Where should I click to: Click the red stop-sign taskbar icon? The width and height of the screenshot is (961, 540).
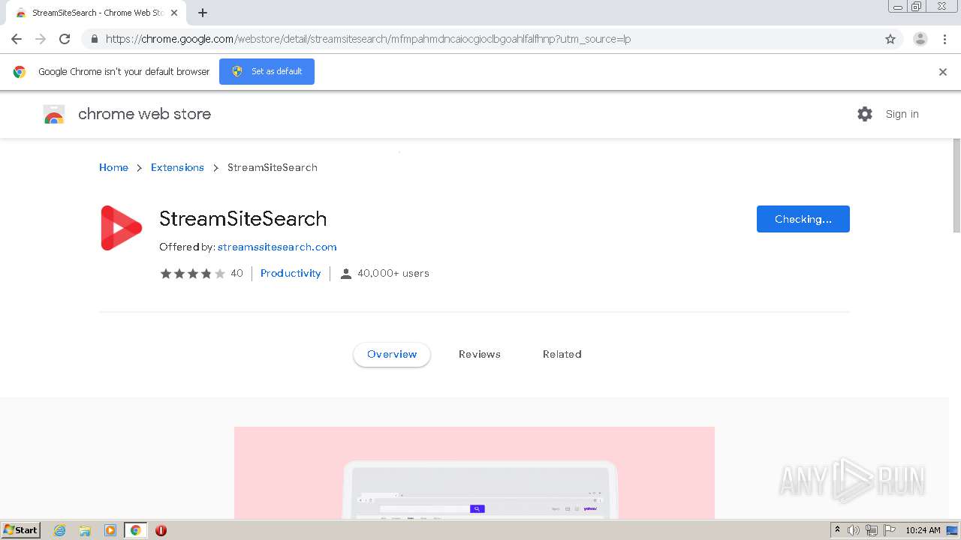coord(161,530)
